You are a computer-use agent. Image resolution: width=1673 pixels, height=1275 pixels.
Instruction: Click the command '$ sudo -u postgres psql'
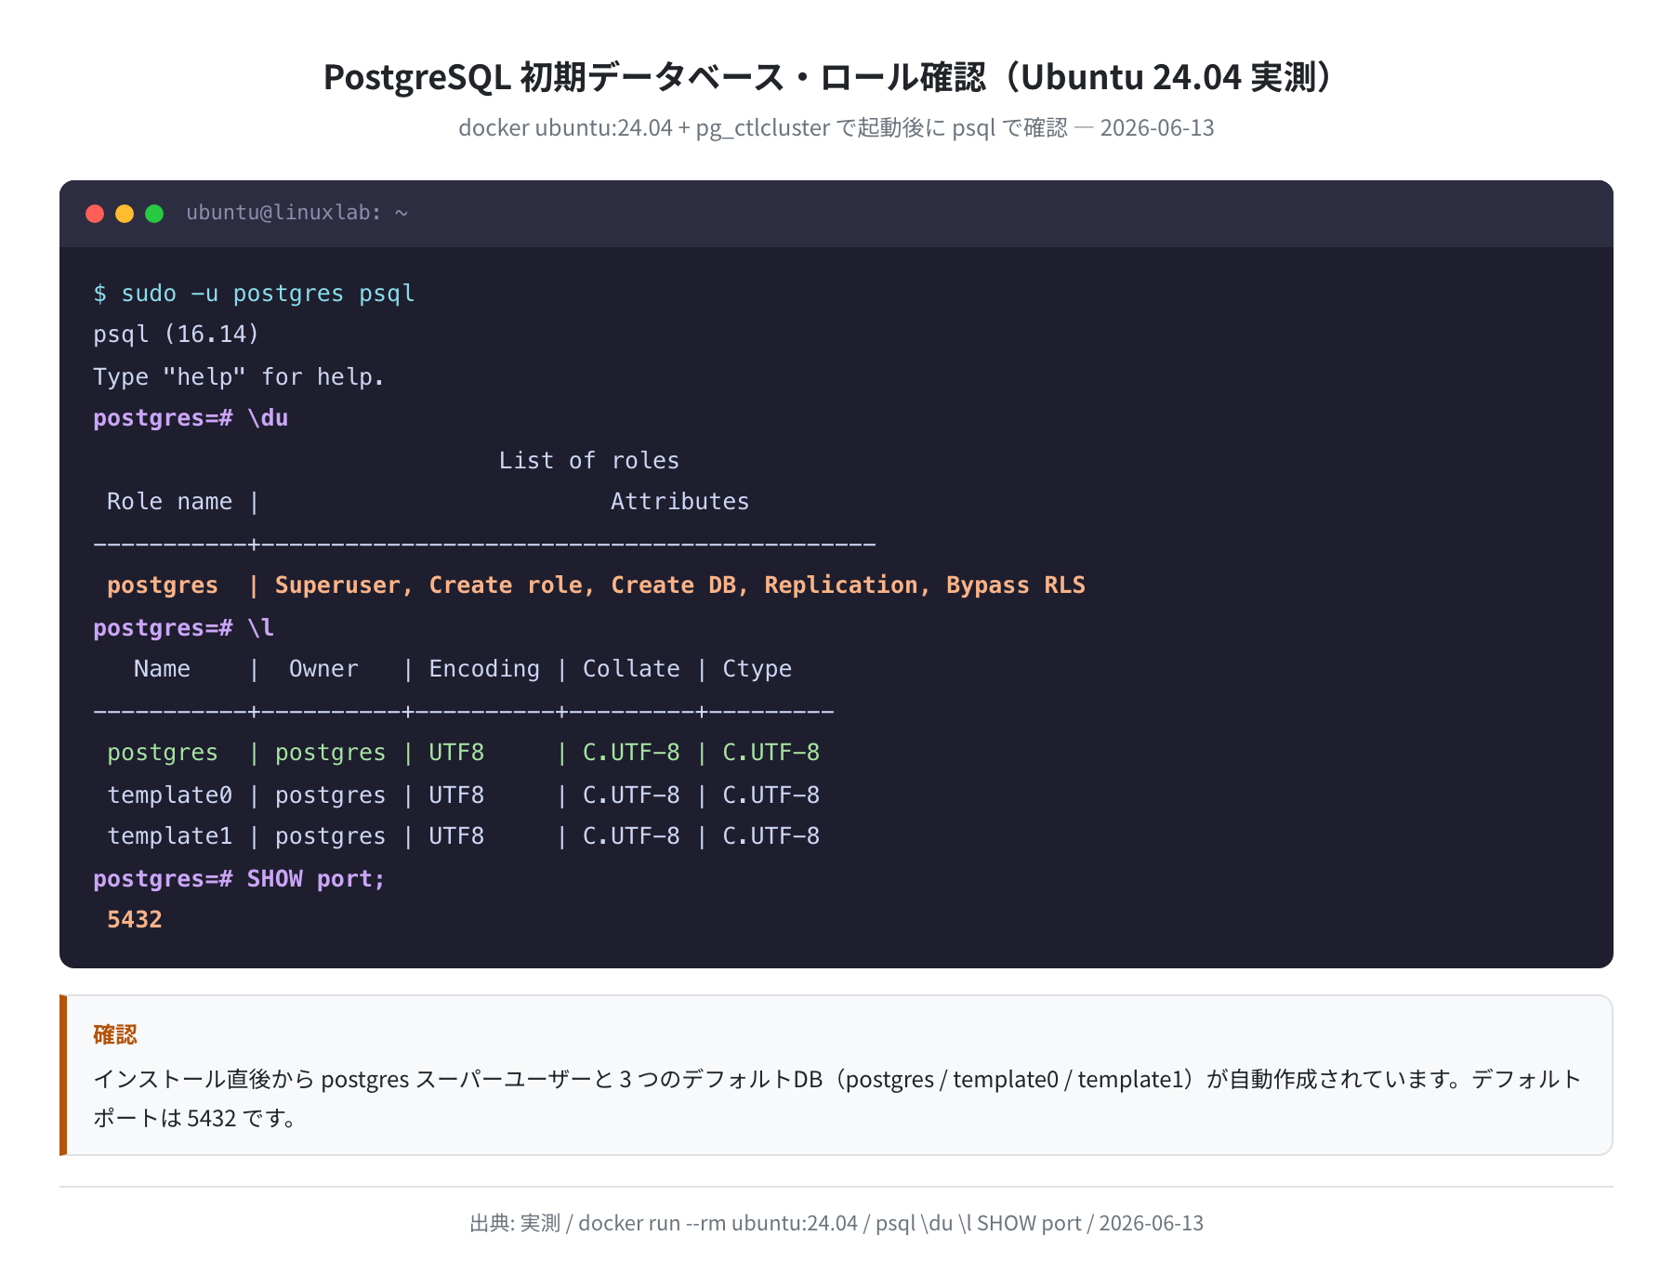pyautogui.click(x=254, y=294)
